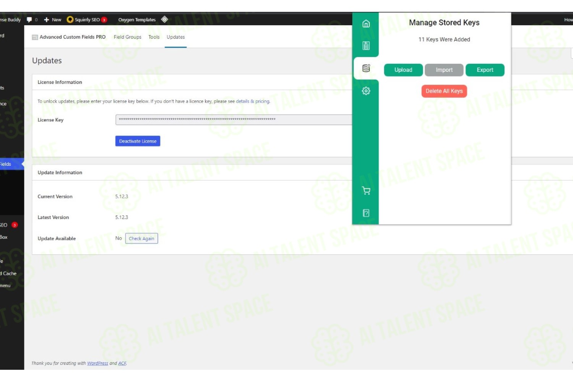Image resolution: width=573 pixels, height=382 pixels.
Task: Click the Upload button
Action: (x=403, y=70)
